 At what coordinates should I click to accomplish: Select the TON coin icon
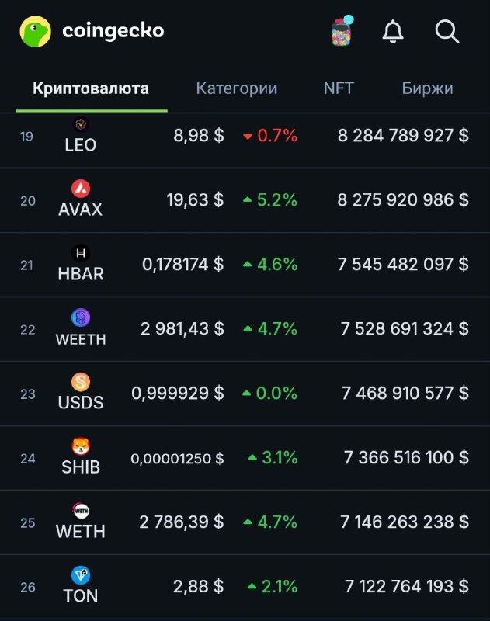(x=81, y=575)
